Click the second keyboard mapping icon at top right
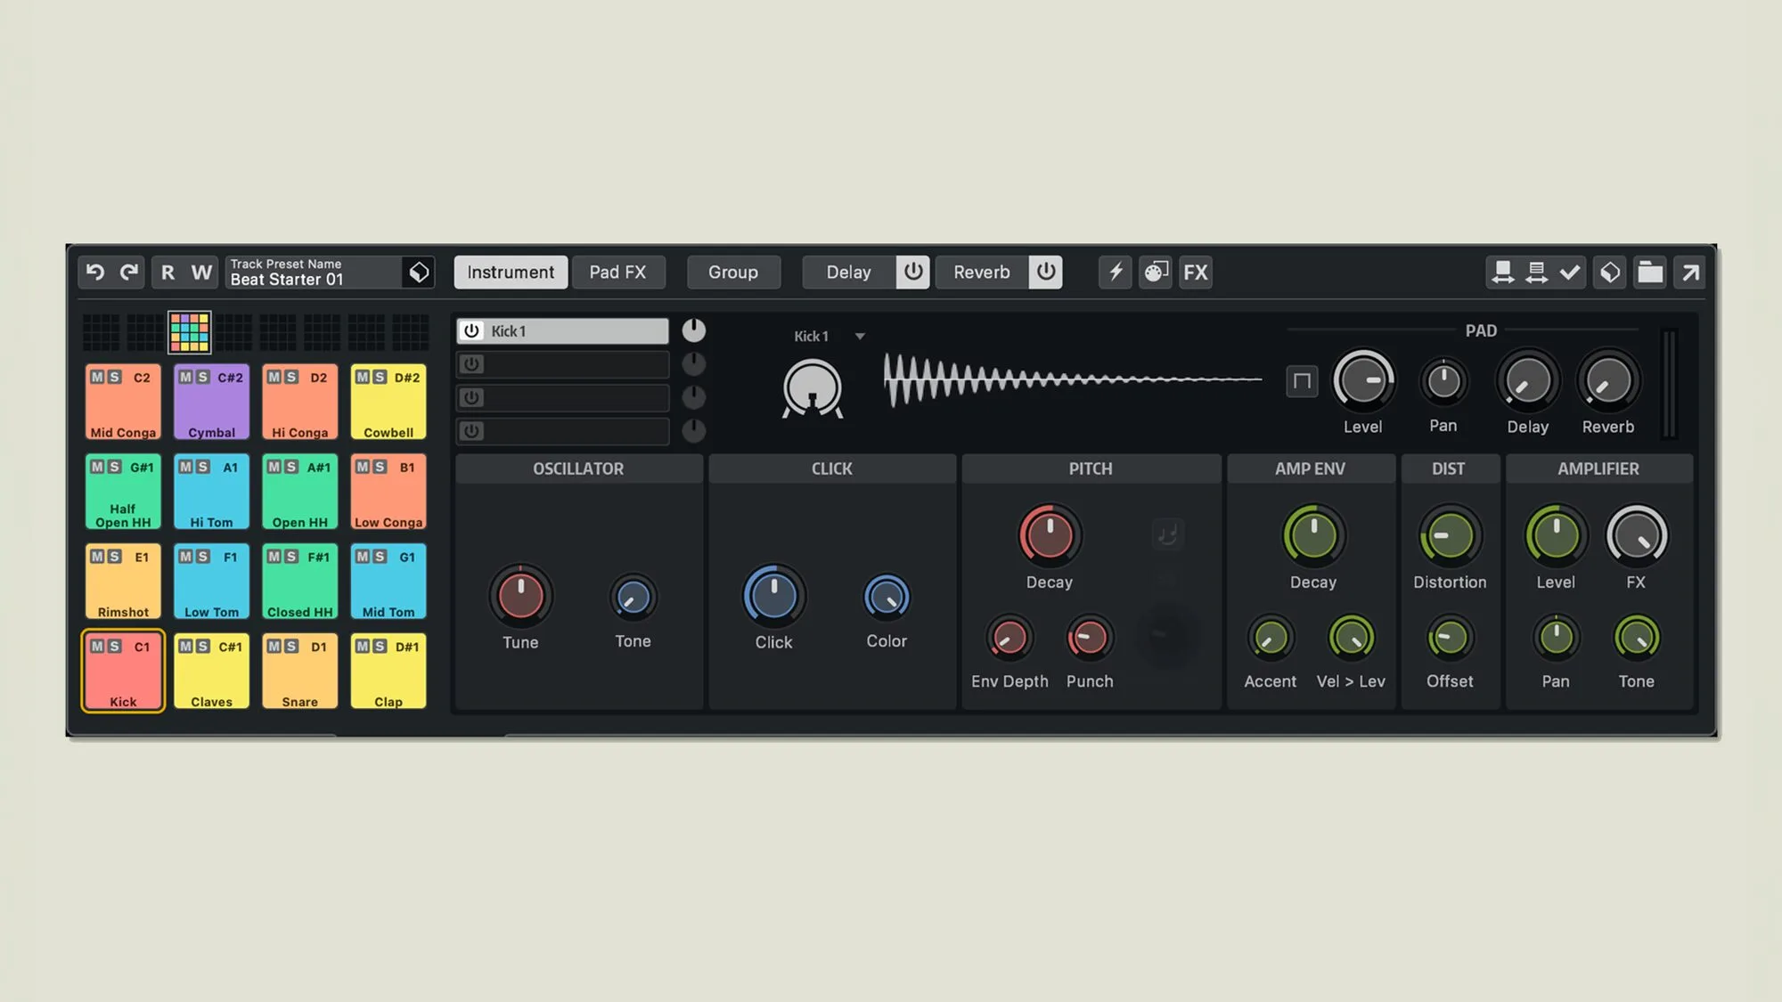The image size is (1782, 1002). click(1537, 273)
